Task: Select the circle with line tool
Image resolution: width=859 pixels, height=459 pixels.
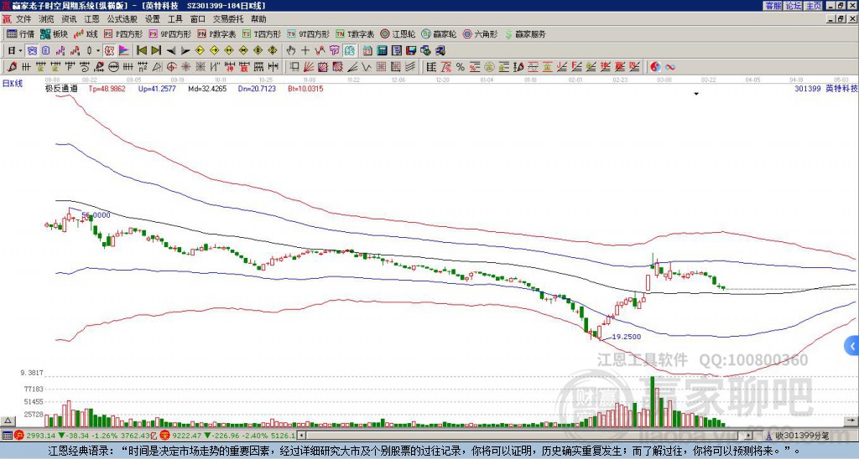Action: [x=113, y=67]
